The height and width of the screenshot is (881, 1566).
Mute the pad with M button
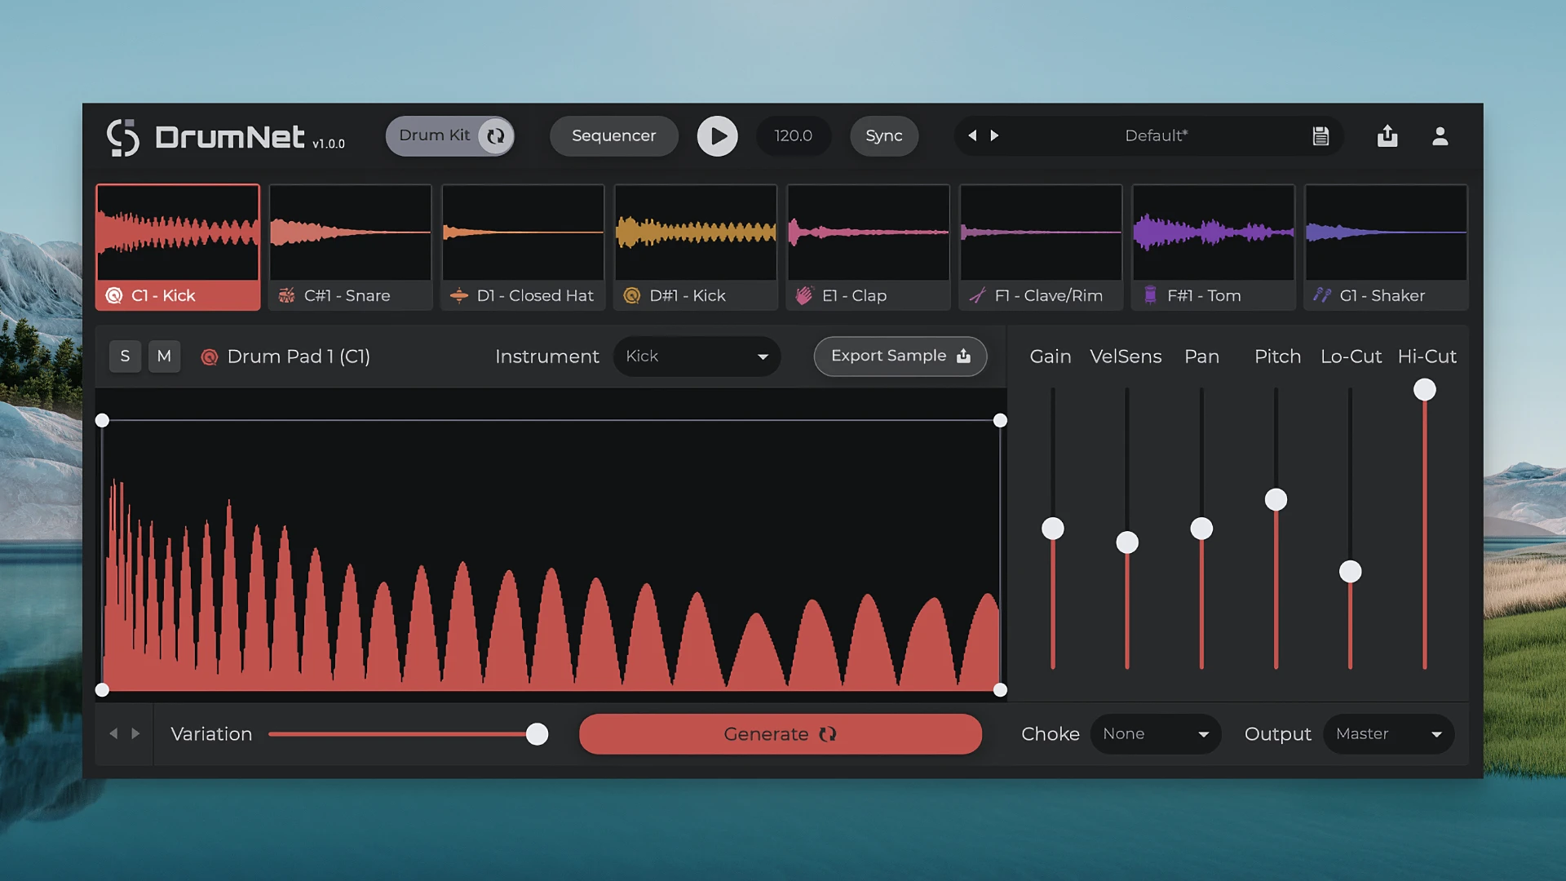(164, 356)
